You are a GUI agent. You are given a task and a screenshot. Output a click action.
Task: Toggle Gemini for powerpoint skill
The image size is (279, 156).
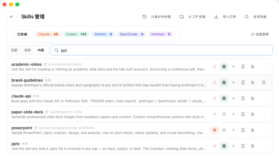[x=234, y=130]
